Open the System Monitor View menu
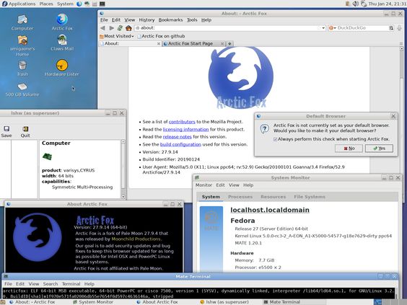 [x=234, y=185]
